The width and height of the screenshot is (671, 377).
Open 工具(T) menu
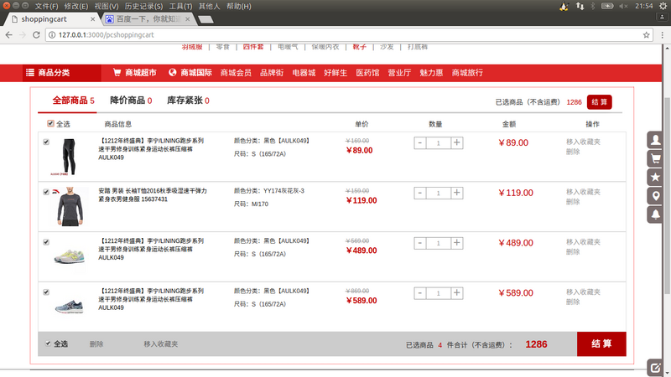pyautogui.click(x=180, y=7)
